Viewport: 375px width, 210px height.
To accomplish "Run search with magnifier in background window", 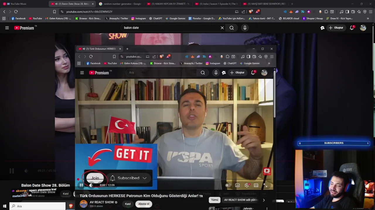I will click(x=231, y=28).
